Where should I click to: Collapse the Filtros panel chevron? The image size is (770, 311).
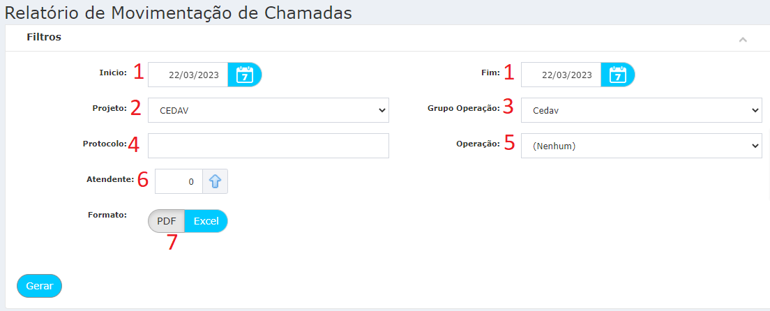(x=743, y=39)
